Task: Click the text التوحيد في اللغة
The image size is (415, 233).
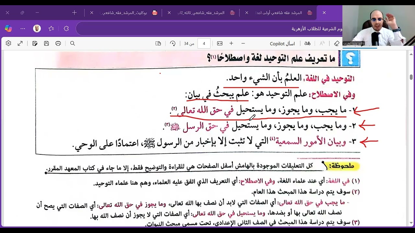Action: click(x=330, y=79)
